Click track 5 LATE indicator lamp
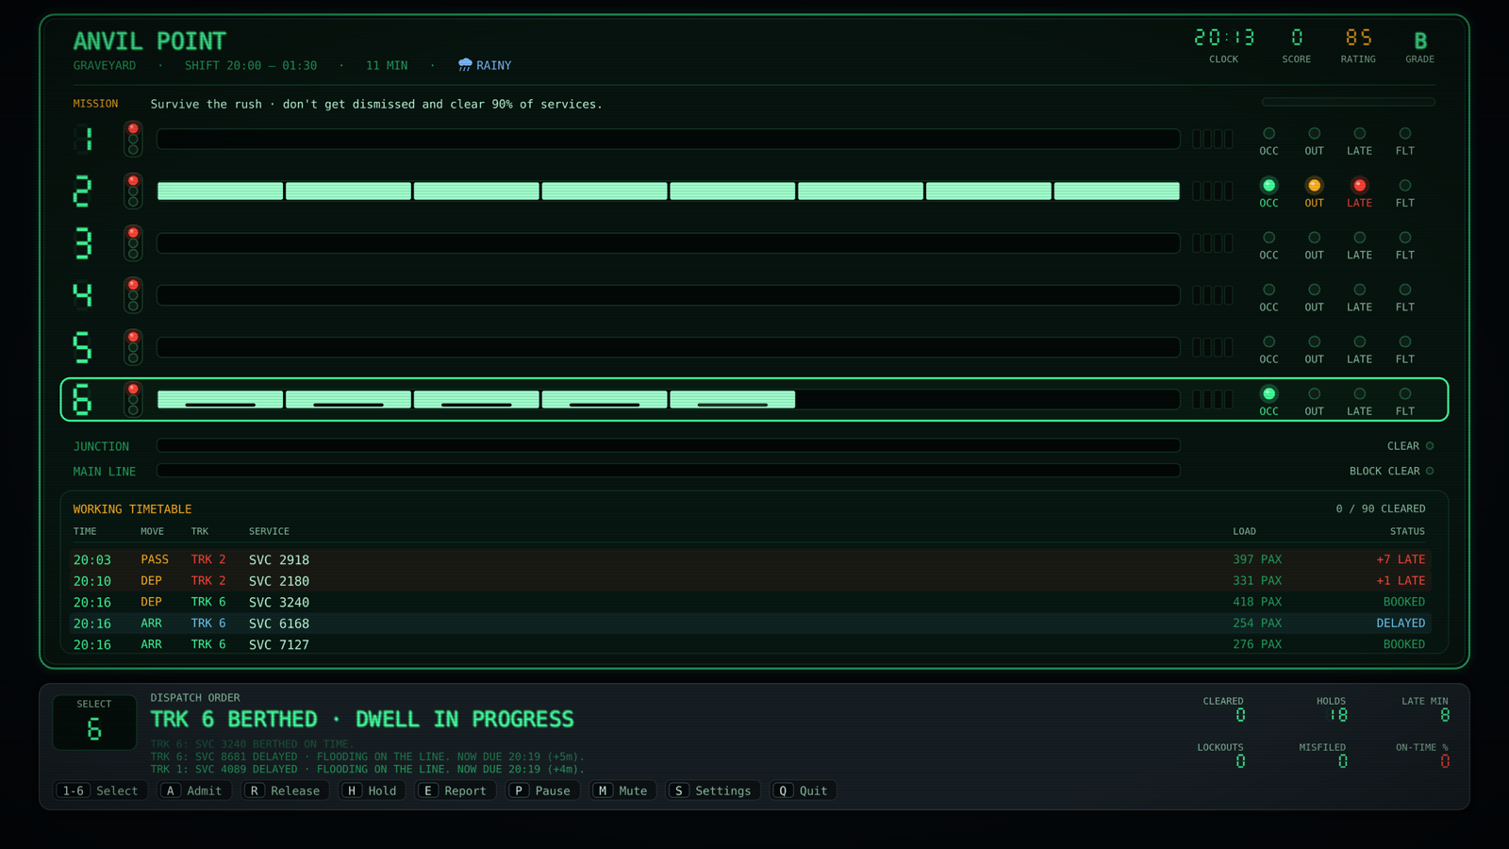 (1359, 341)
